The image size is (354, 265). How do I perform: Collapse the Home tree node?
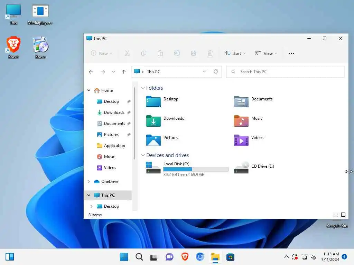coord(89,90)
